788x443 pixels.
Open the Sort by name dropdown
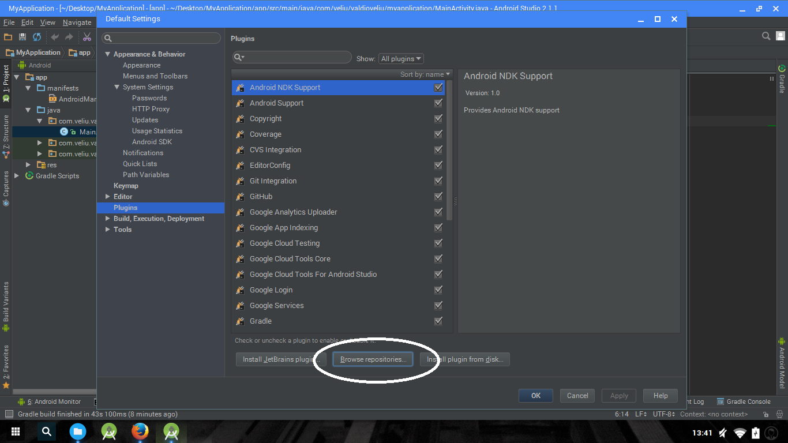click(425, 74)
